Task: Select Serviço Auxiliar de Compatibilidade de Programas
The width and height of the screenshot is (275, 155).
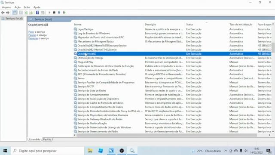Action: (172, 82)
